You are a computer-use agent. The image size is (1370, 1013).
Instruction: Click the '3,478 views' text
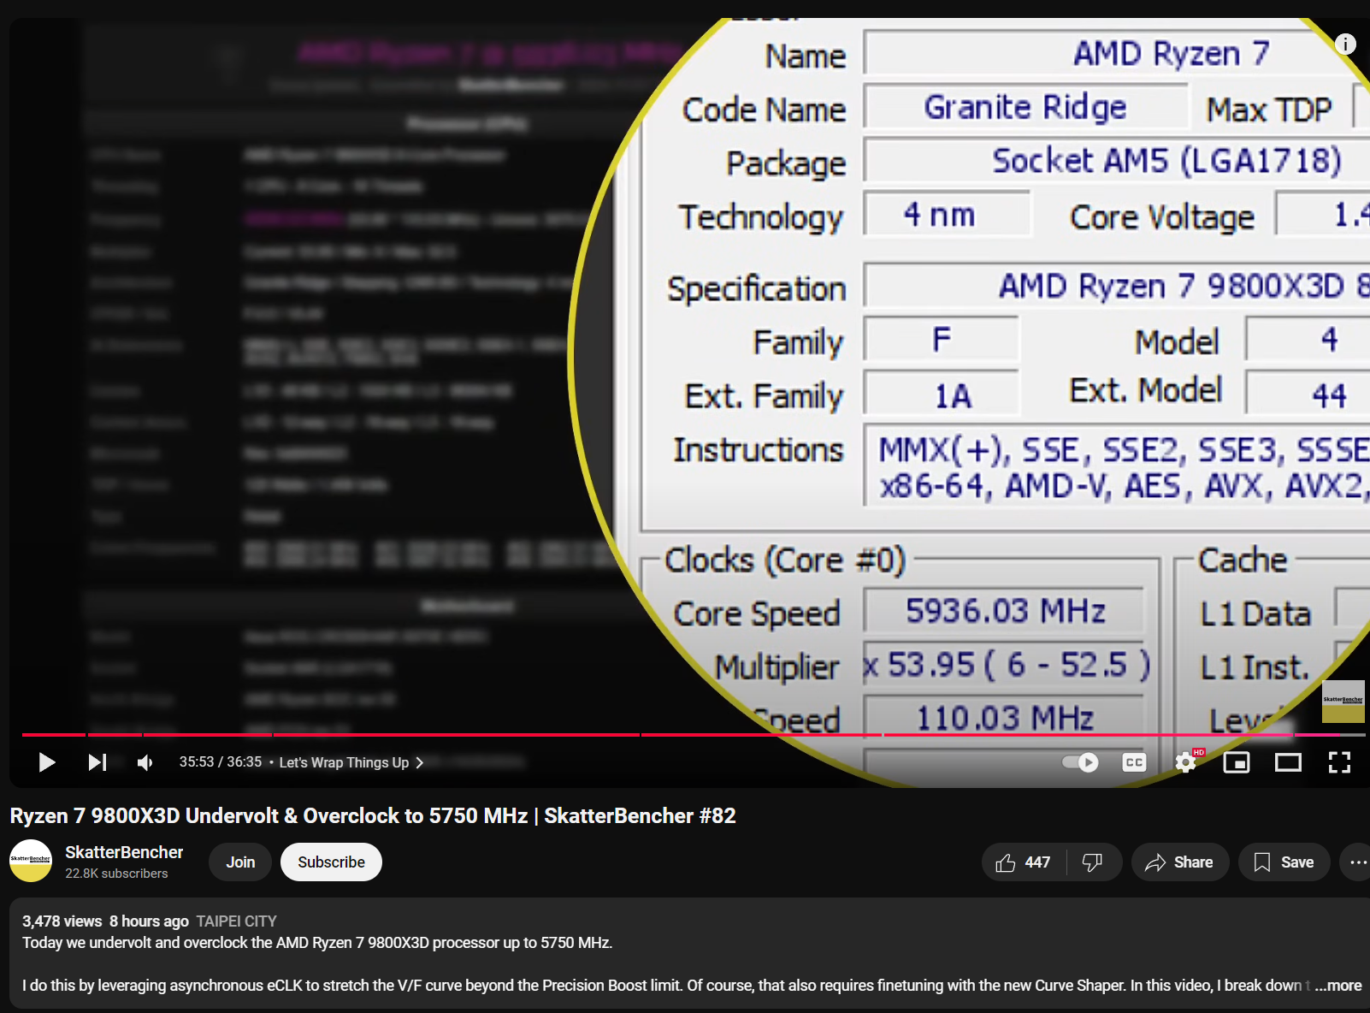click(x=62, y=921)
